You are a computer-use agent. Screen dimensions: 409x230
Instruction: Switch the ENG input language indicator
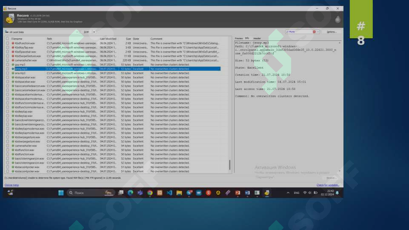(x=297, y=193)
